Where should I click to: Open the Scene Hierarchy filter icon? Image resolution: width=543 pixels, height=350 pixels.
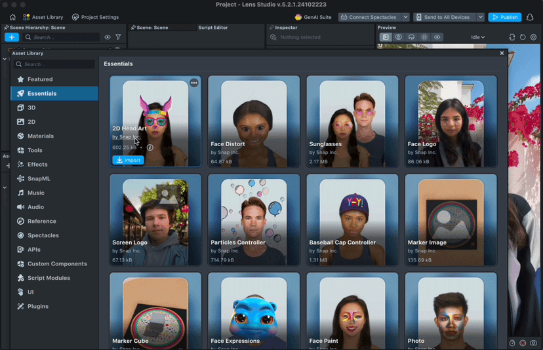click(x=118, y=37)
